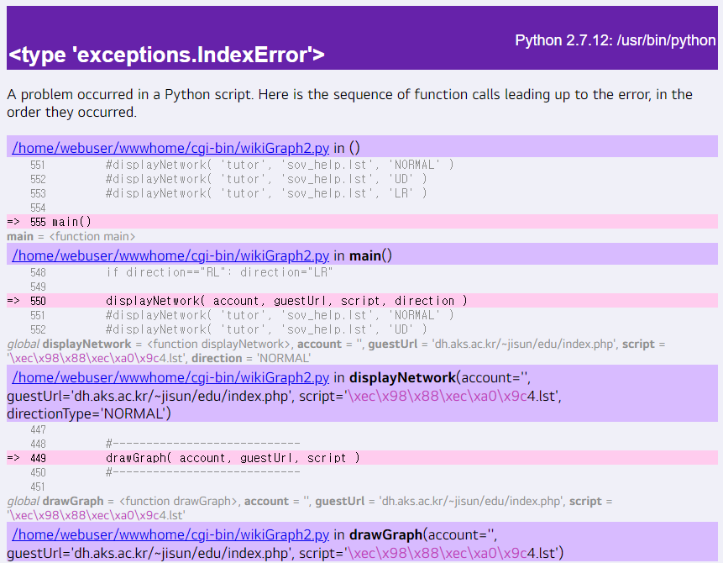Click the direction=="RL" code line
723x563 pixels.
218,272
